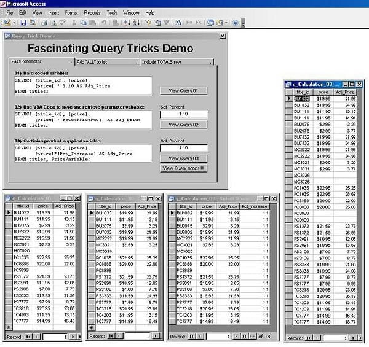Viewport: 369px width, 347px height.
Task: Click the Delete Record toolbar icon
Action: (199, 23)
